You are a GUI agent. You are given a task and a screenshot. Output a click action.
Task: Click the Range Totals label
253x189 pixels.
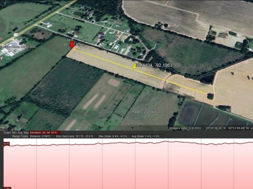(x=20, y=136)
